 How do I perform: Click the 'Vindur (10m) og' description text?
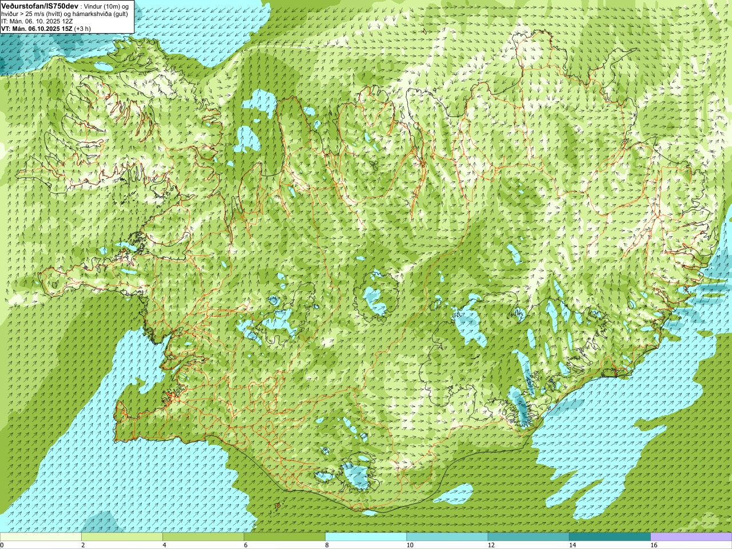click(x=106, y=6)
